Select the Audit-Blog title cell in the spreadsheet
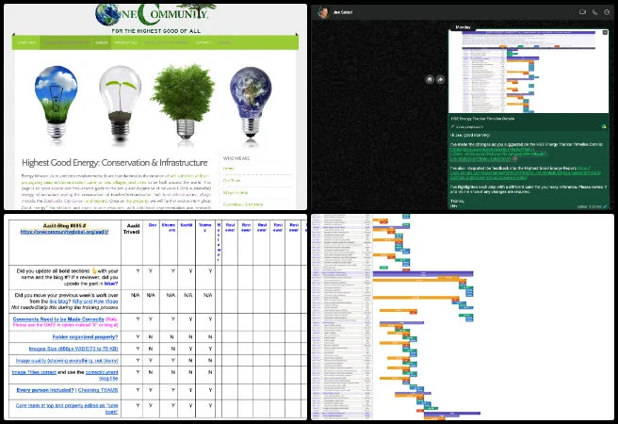Image resolution: width=618 pixels, height=424 pixels. 65,242
